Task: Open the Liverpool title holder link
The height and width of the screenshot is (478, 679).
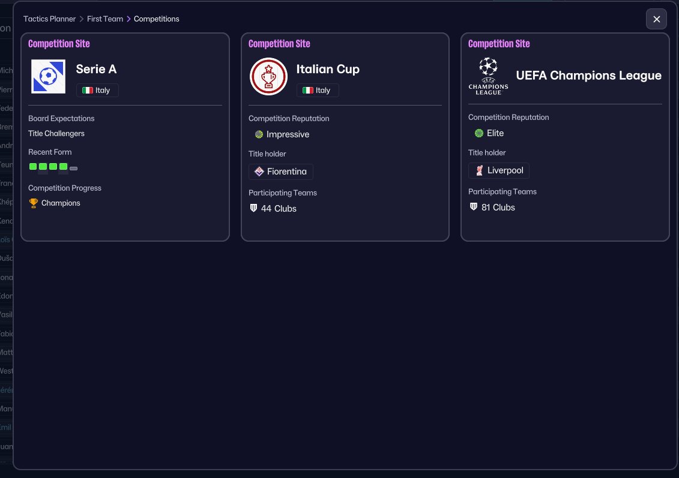Action: (x=499, y=170)
